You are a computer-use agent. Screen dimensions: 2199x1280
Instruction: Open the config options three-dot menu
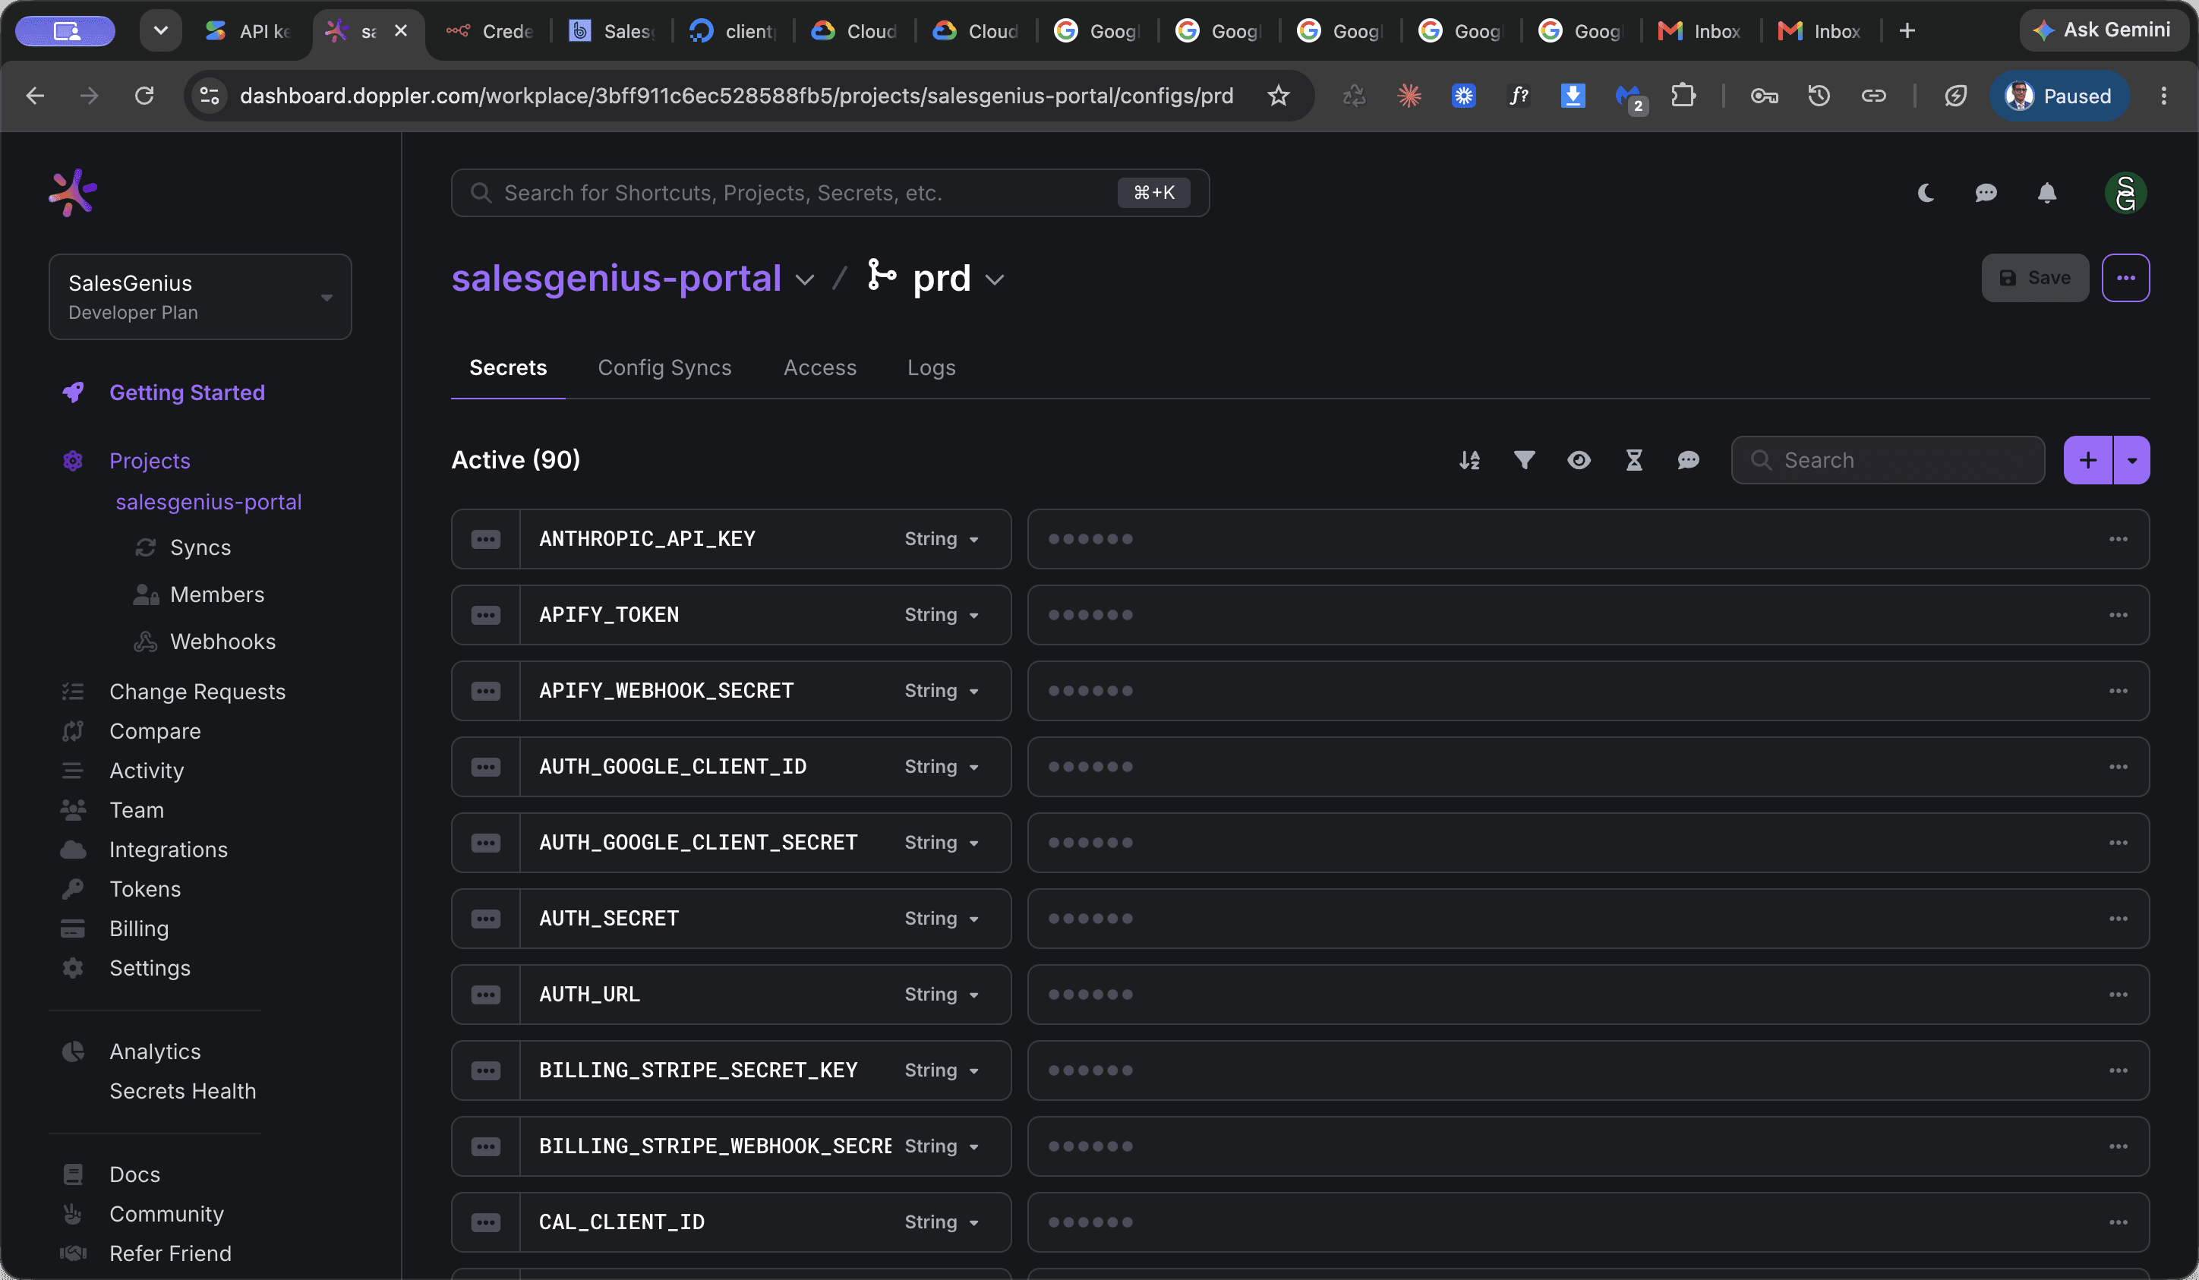(x=2125, y=279)
